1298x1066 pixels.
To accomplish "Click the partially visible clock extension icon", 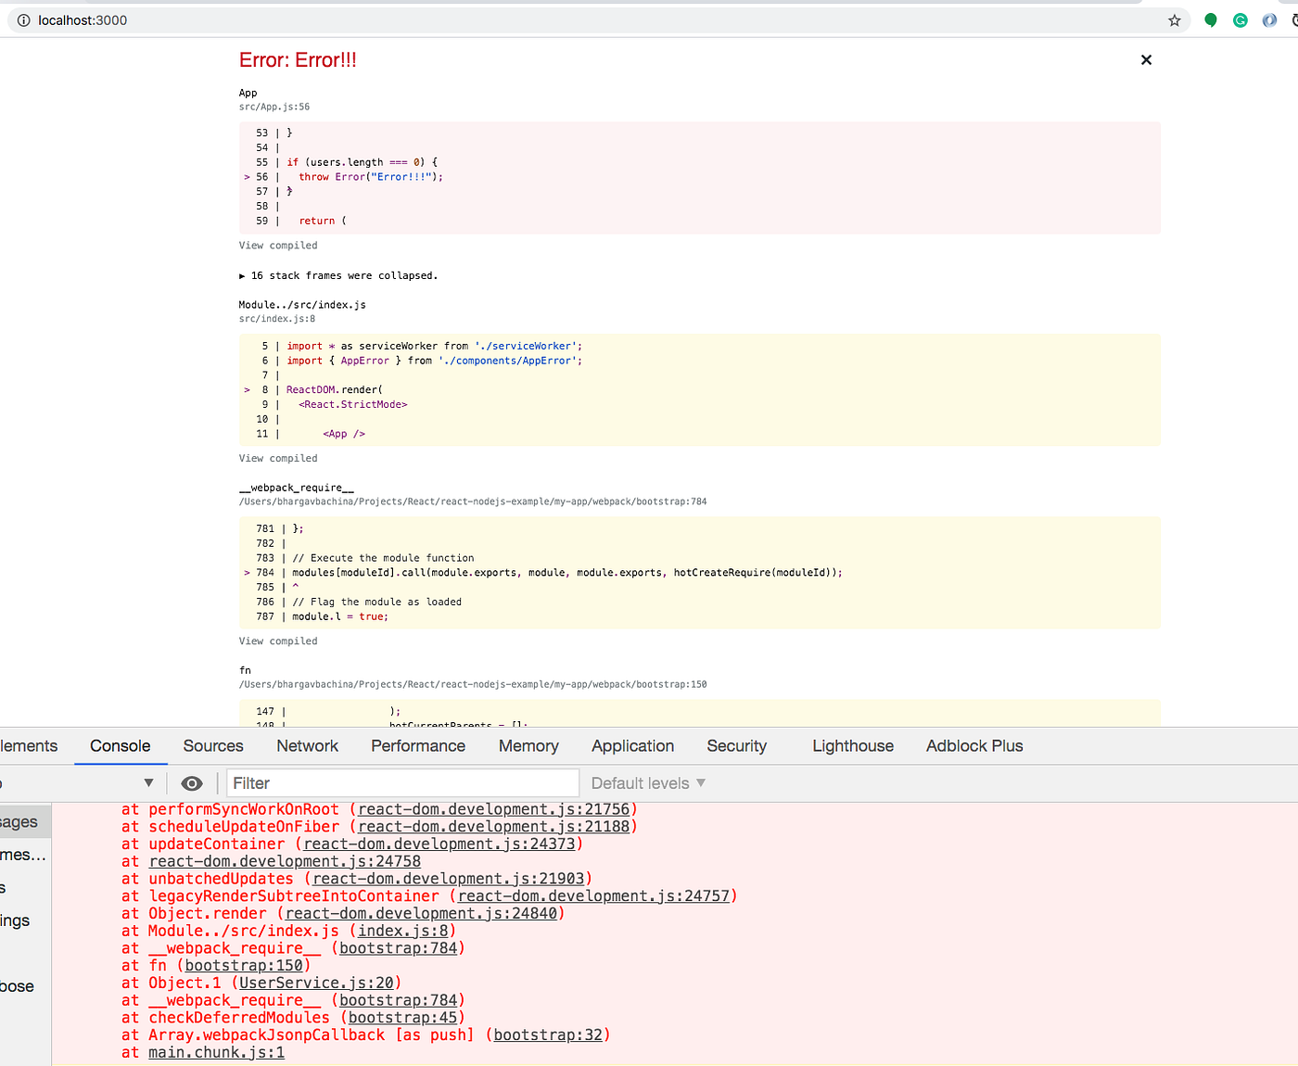I will pos(1295,19).
